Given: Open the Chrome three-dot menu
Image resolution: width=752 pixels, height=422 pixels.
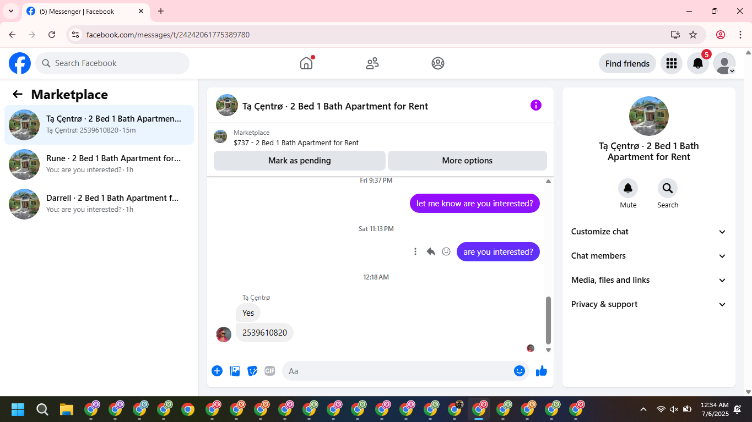Looking at the screenshot, I should coord(740,35).
